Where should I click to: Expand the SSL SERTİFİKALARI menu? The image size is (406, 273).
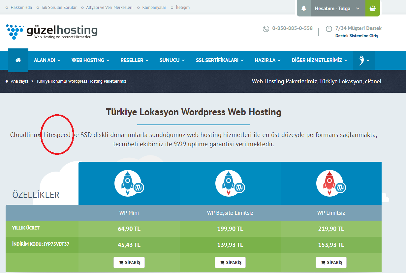tap(220, 60)
